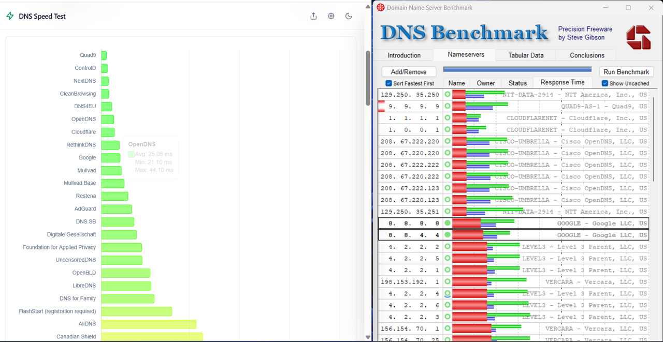Click status circle for 1.1.1.1 row
This screenshot has width=663, height=342.
click(x=448, y=118)
